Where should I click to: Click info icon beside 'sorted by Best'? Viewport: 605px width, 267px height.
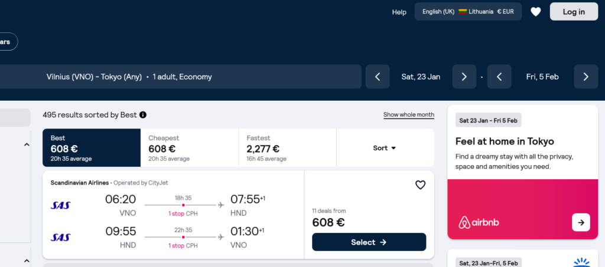[143, 115]
